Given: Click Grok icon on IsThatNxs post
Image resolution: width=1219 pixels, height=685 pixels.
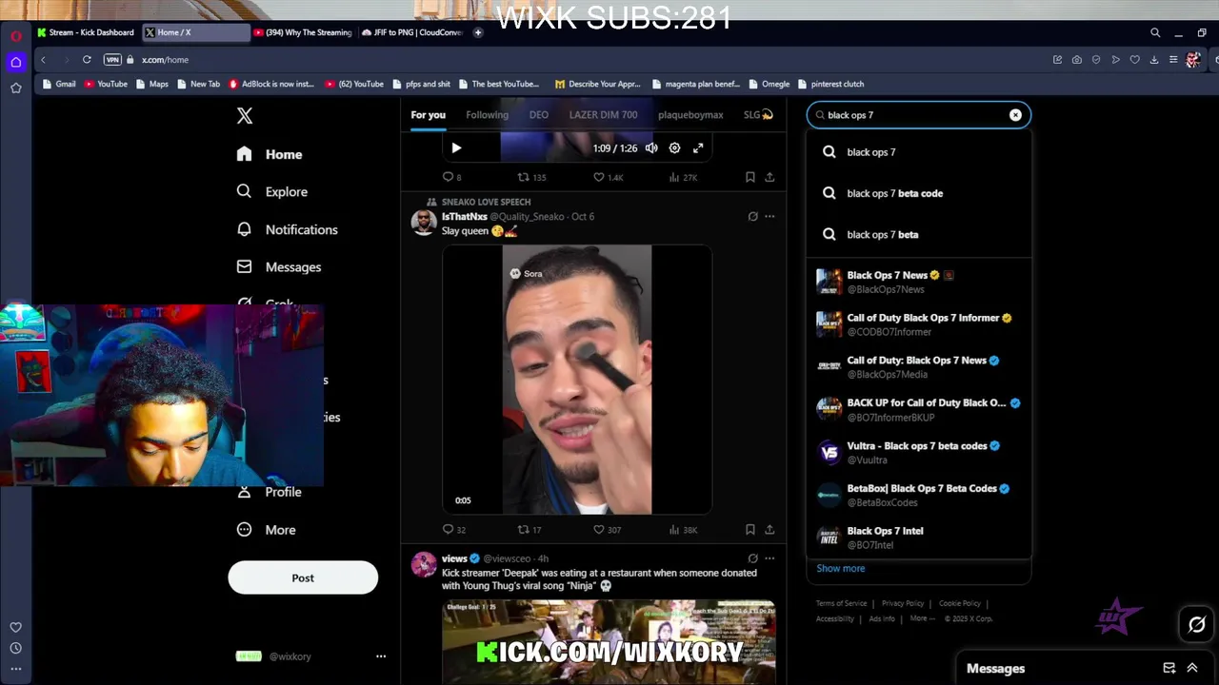Looking at the screenshot, I should [x=752, y=216].
